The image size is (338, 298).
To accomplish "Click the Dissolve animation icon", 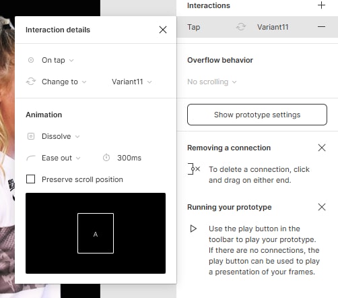I will [x=31, y=136].
